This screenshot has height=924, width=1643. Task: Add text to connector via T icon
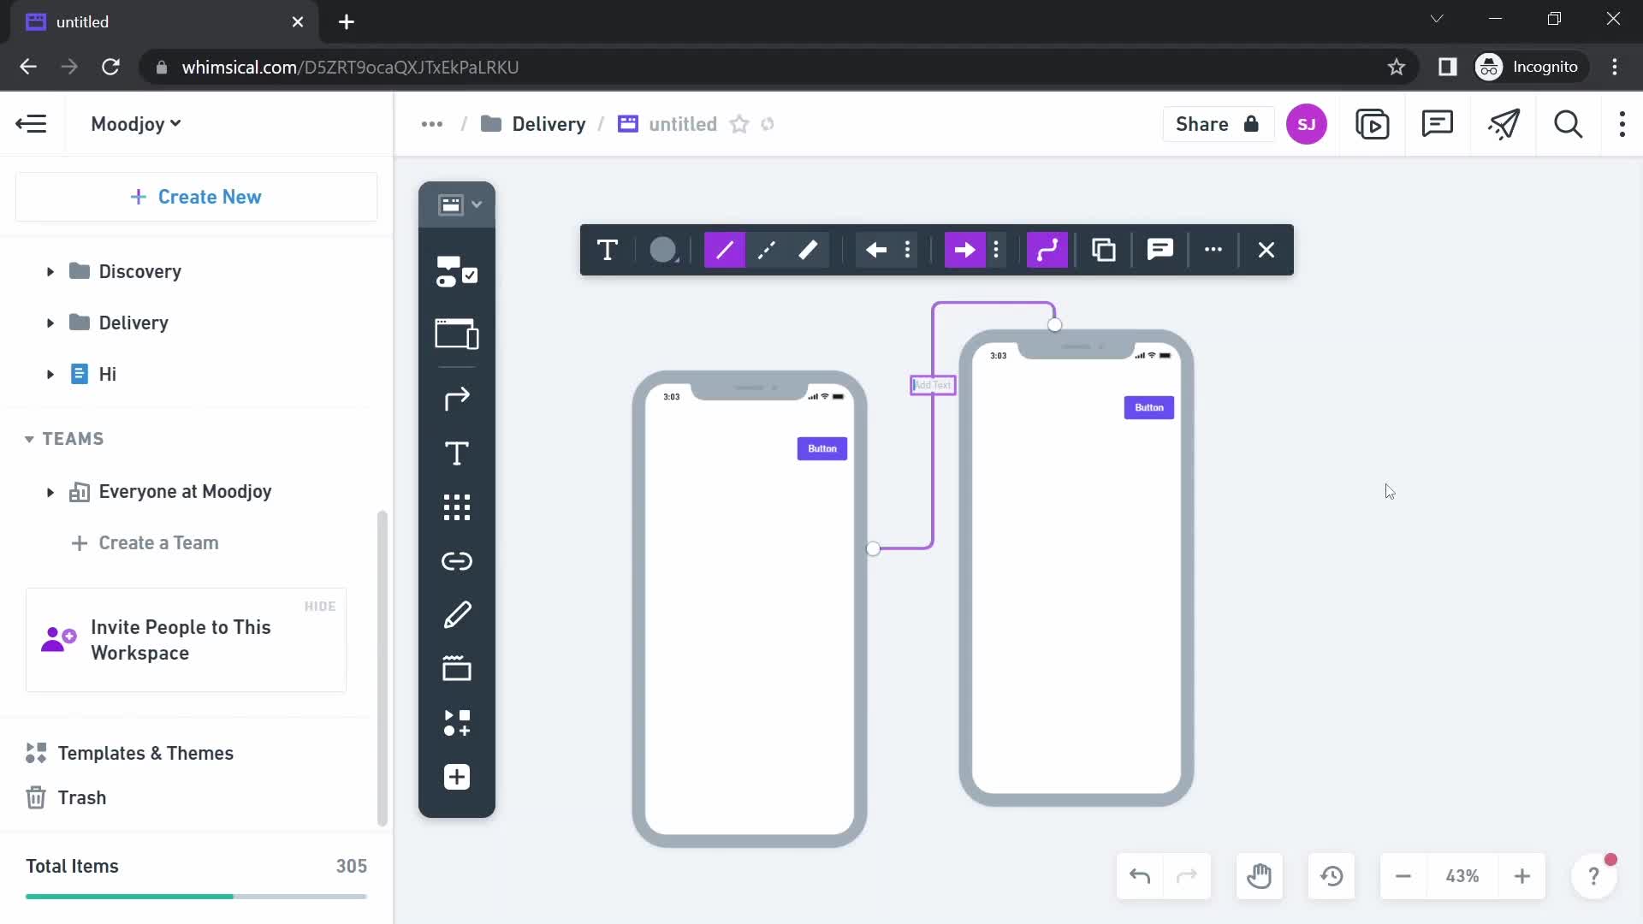608,250
